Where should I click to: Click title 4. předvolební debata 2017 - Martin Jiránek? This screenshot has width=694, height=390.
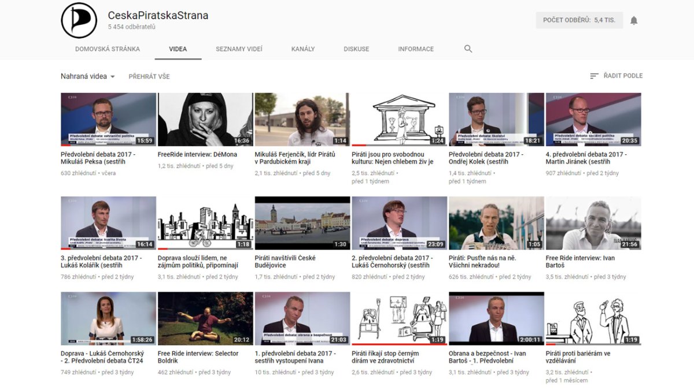(586, 158)
